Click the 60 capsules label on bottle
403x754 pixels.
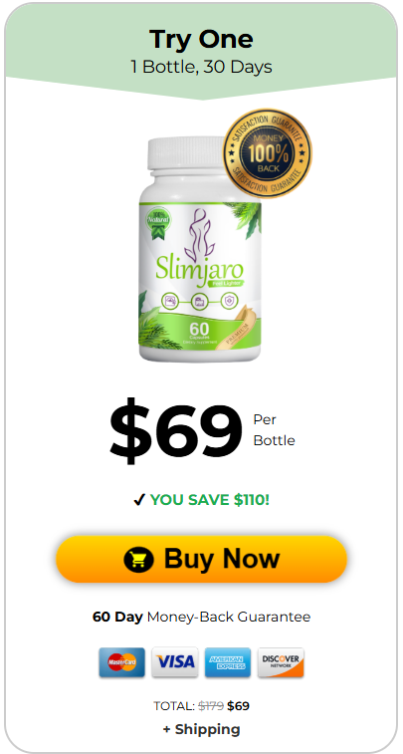tap(197, 333)
